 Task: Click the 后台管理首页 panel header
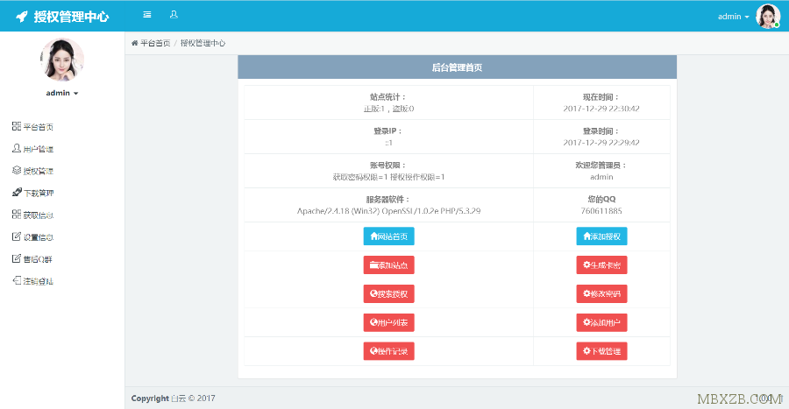pos(457,67)
